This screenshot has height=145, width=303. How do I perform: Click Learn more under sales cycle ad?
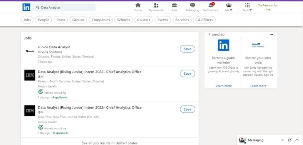(x=258, y=86)
